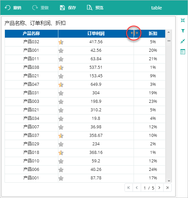Click the undo (撤销) icon

coord(7,8)
